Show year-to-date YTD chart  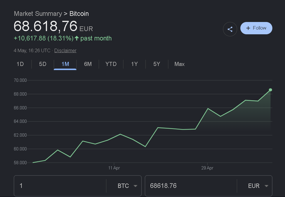tap(111, 64)
